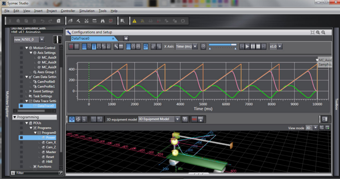Click the binoculars search icon
340x179 pixels.
pos(102,21)
